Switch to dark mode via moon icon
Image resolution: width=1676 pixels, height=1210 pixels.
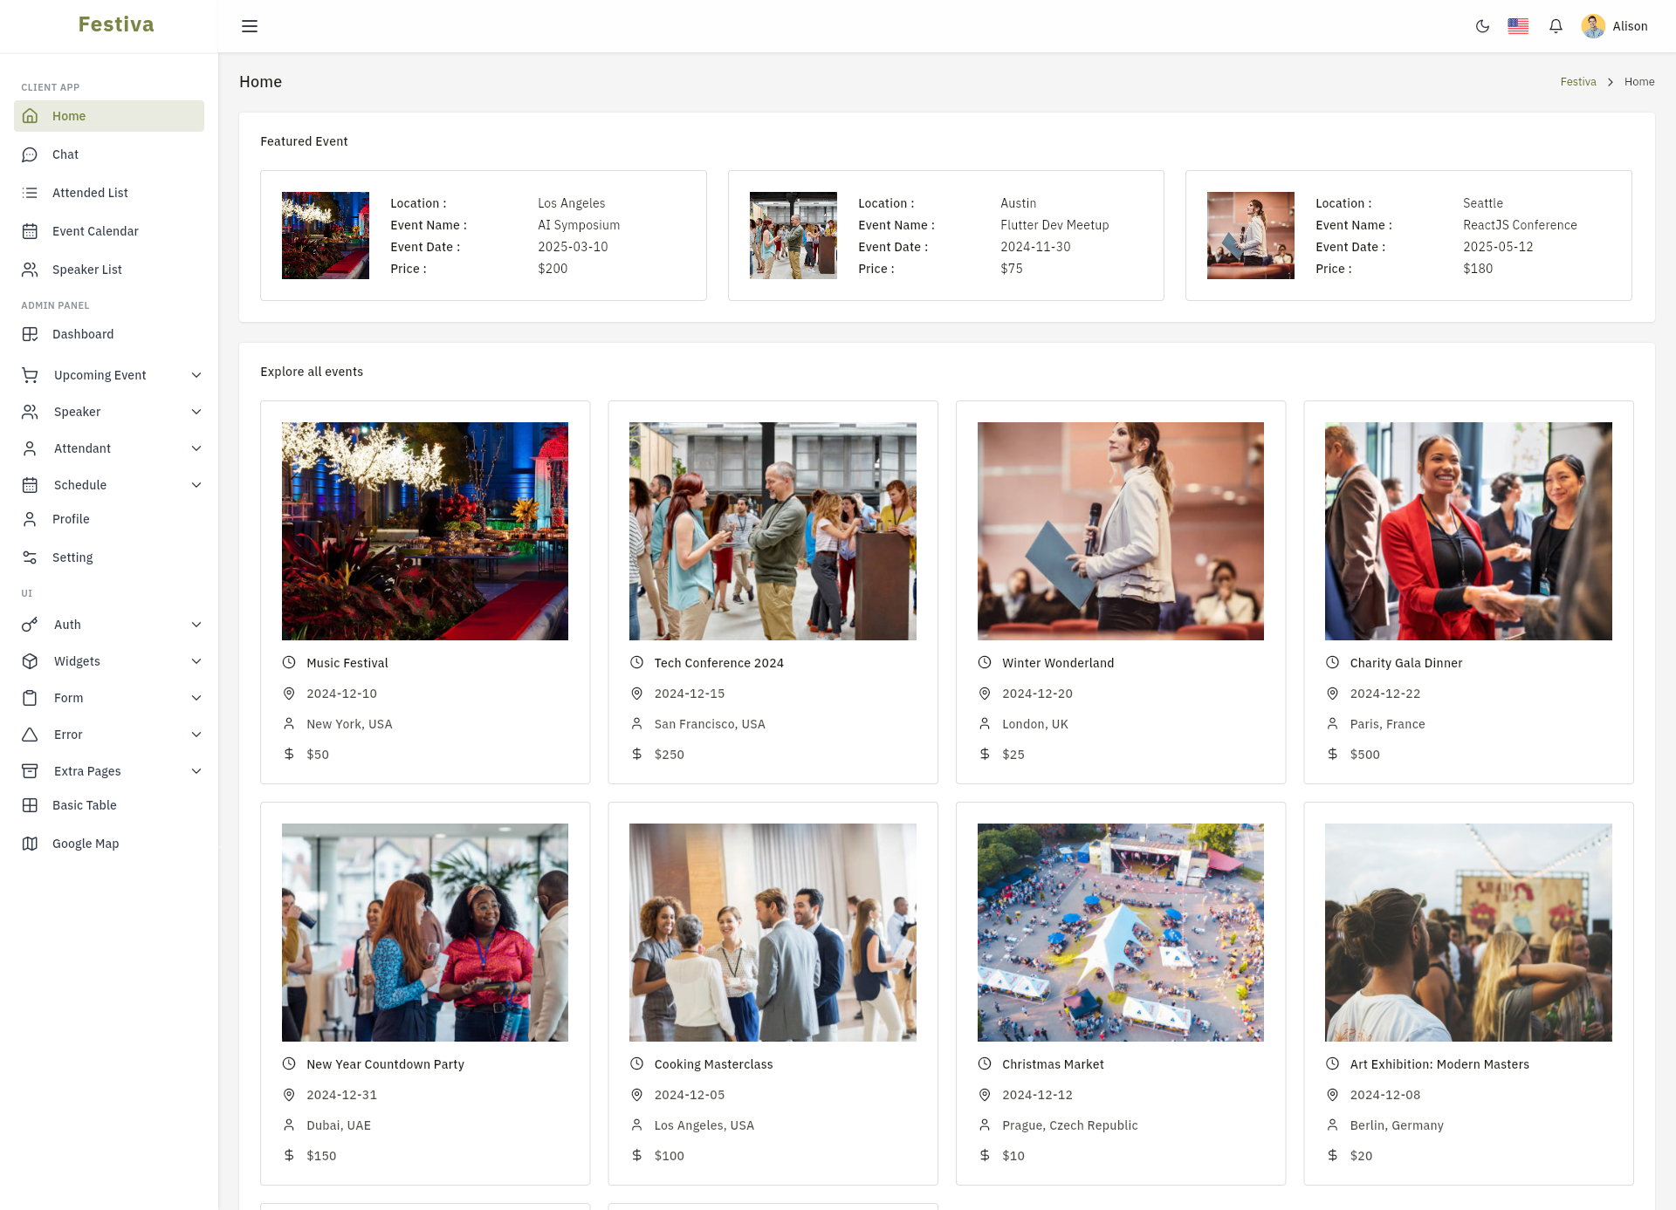click(x=1482, y=26)
